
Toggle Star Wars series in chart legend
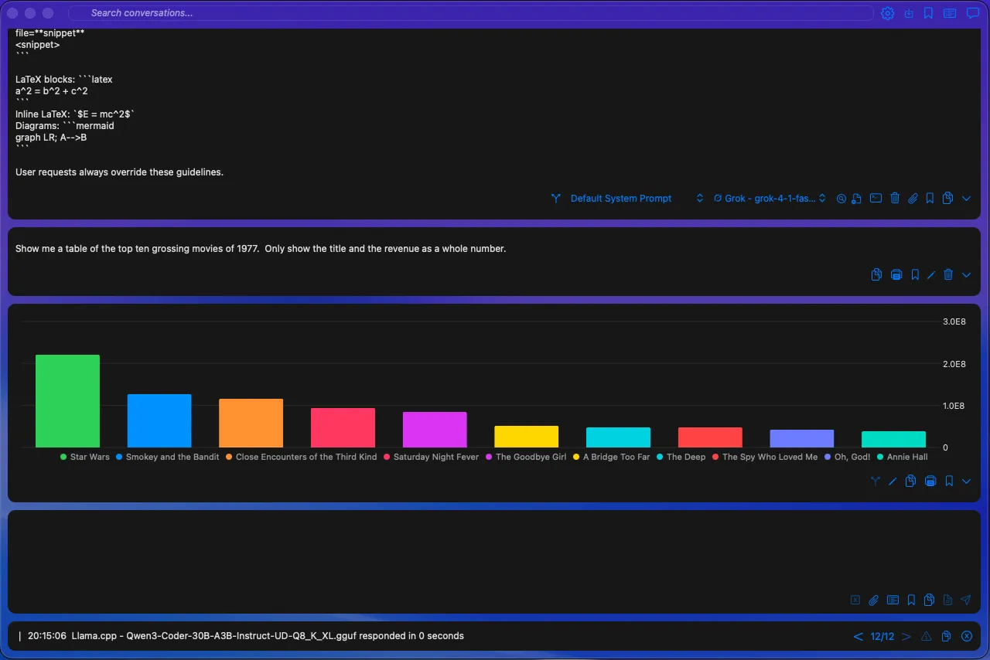click(x=85, y=457)
